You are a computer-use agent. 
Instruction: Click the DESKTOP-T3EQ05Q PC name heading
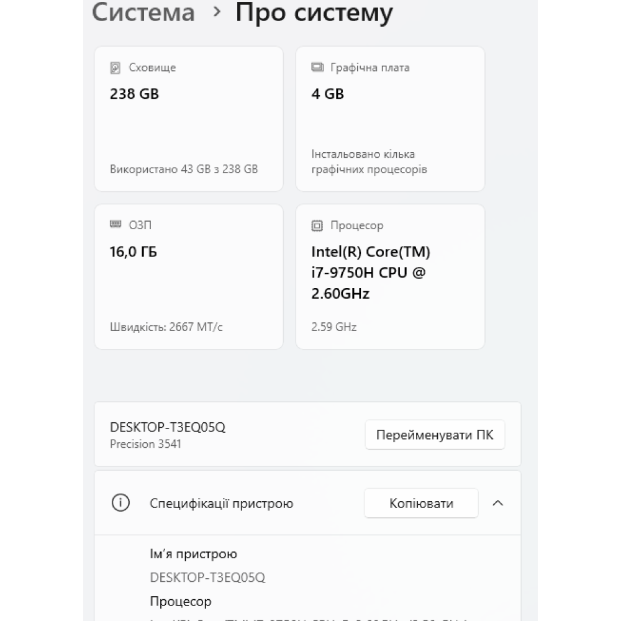point(167,427)
